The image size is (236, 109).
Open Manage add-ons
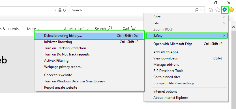click(186, 65)
